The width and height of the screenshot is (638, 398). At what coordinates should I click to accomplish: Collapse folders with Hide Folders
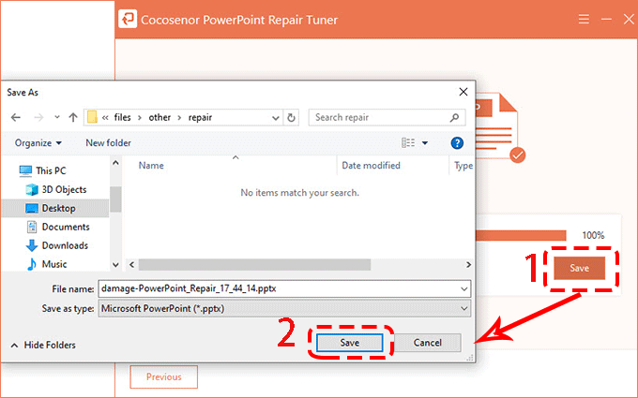coord(43,346)
